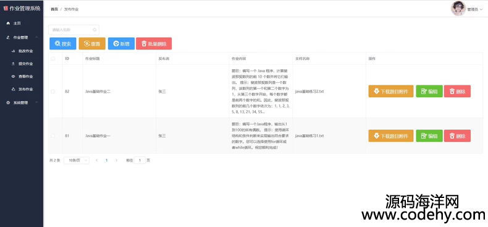Click the eye icon for 查看作业
The width and height of the screenshot is (488, 227).
(13, 77)
